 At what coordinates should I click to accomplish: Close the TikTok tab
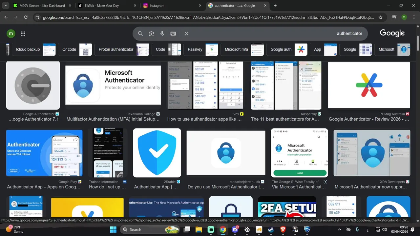click(135, 6)
